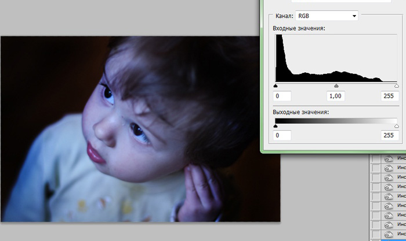
Task: Select the black input levels slider handle
Action: (x=275, y=86)
